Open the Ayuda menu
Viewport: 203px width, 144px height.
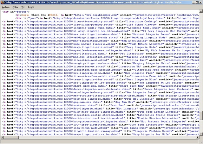31,7
